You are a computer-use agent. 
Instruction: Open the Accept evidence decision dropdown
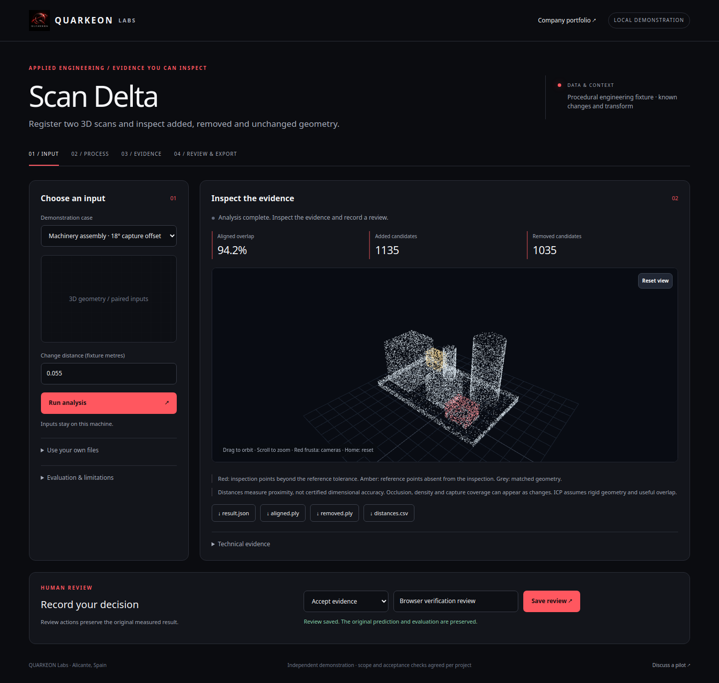[x=346, y=601]
